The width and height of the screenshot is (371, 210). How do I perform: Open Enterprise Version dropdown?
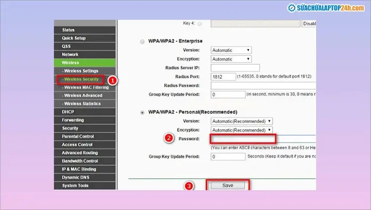click(x=231, y=50)
